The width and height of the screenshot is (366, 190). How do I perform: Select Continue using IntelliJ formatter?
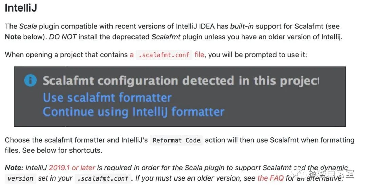tap(134, 111)
